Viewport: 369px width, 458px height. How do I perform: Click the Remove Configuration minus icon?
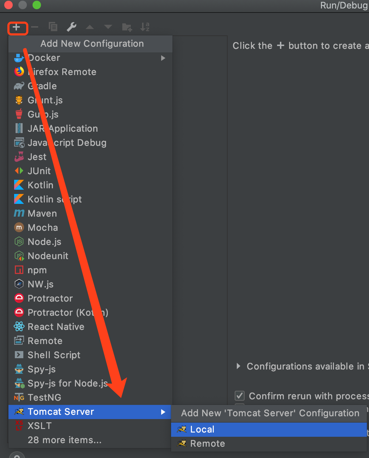(35, 27)
